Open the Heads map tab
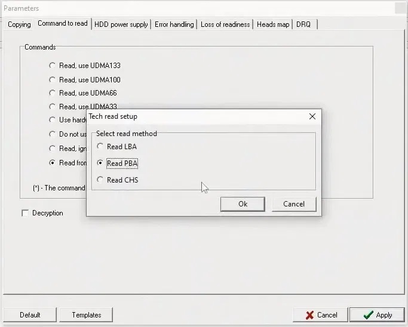 click(x=273, y=24)
